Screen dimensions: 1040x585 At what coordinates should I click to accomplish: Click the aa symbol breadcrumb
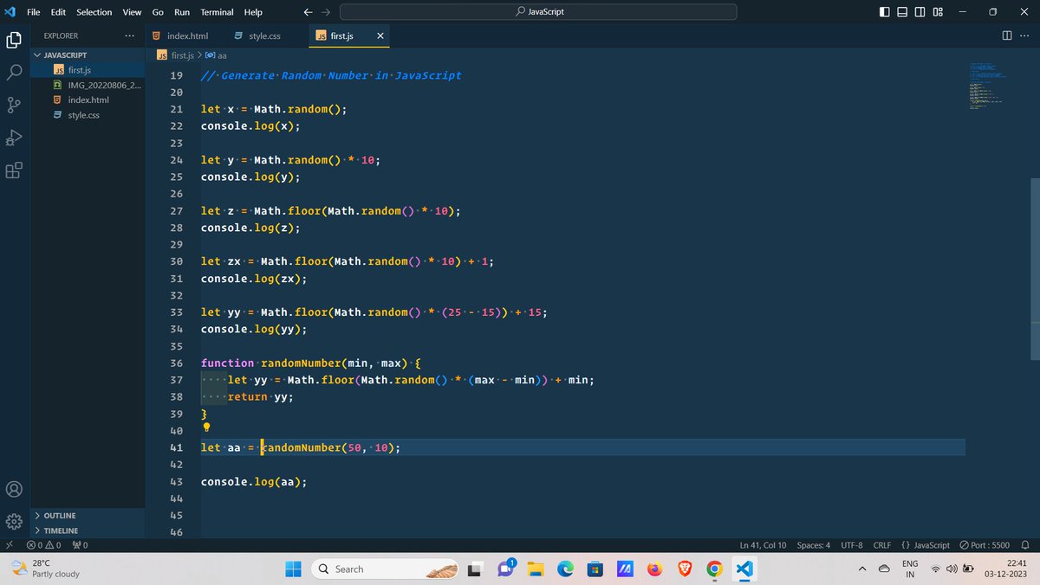coord(216,55)
